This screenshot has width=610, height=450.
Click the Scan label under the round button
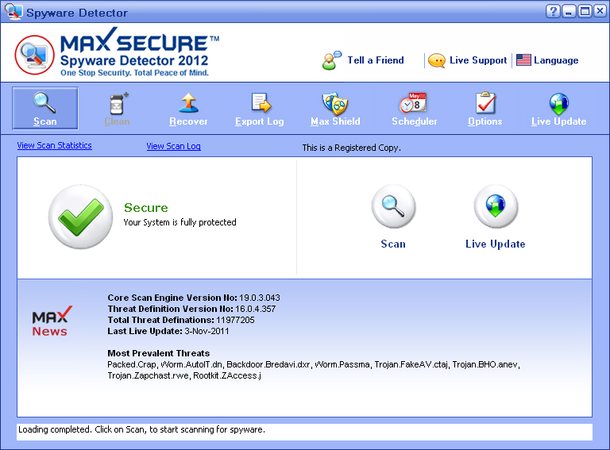coord(393,244)
